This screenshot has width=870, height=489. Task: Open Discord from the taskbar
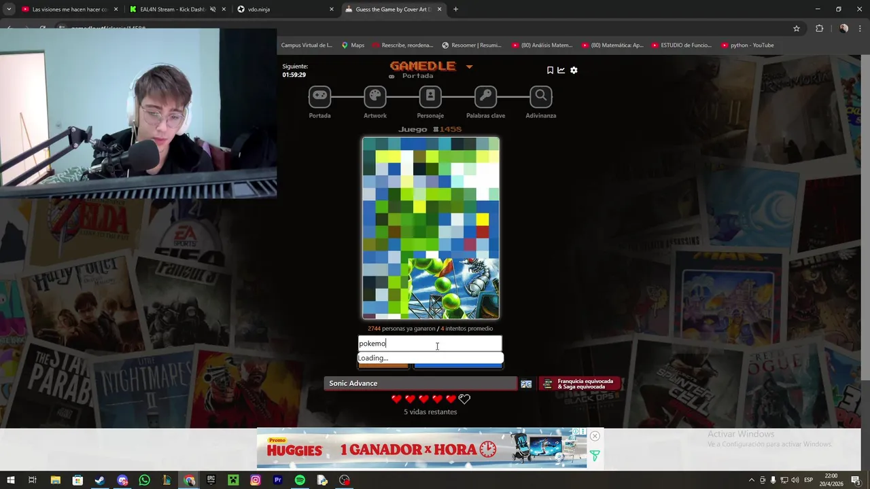pyautogui.click(x=122, y=480)
